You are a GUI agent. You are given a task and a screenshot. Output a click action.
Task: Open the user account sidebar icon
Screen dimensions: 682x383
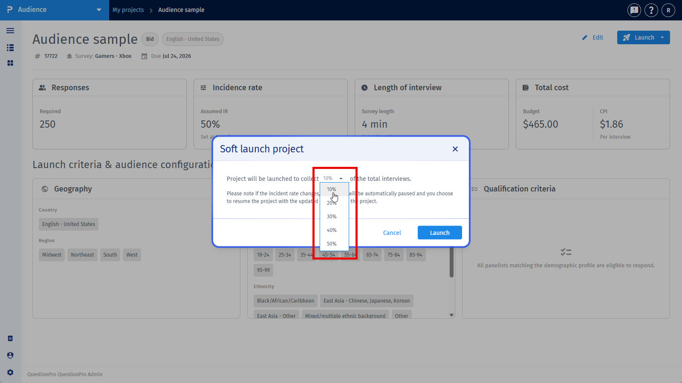tap(10, 355)
